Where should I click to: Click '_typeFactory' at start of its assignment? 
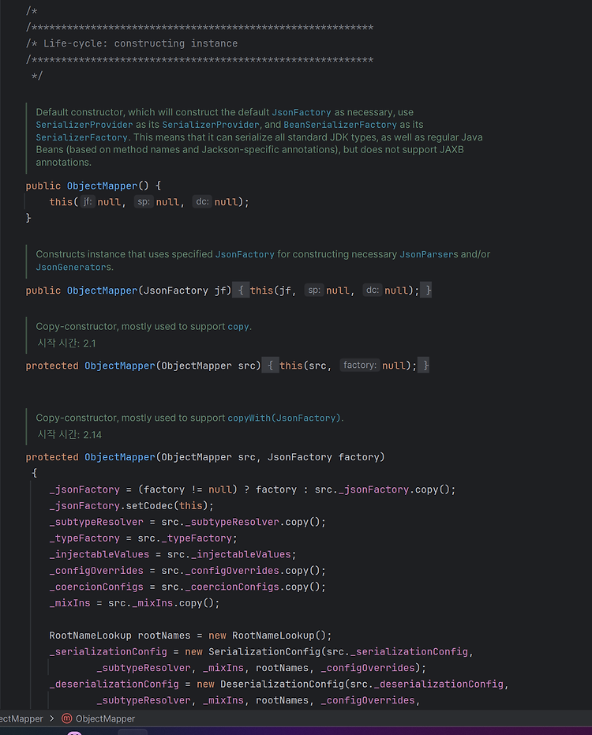click(84, 538)
